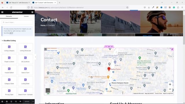Add the Listing Category widget
The width and height of the screenshot is (185, 104).
pos(9,48)
